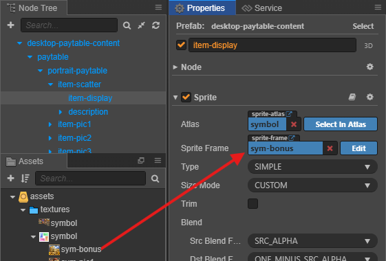Add a new node with plus icon in Node Tree
Image resolution: width=386 pixels, height=261 pixels.
click(10, 25)
